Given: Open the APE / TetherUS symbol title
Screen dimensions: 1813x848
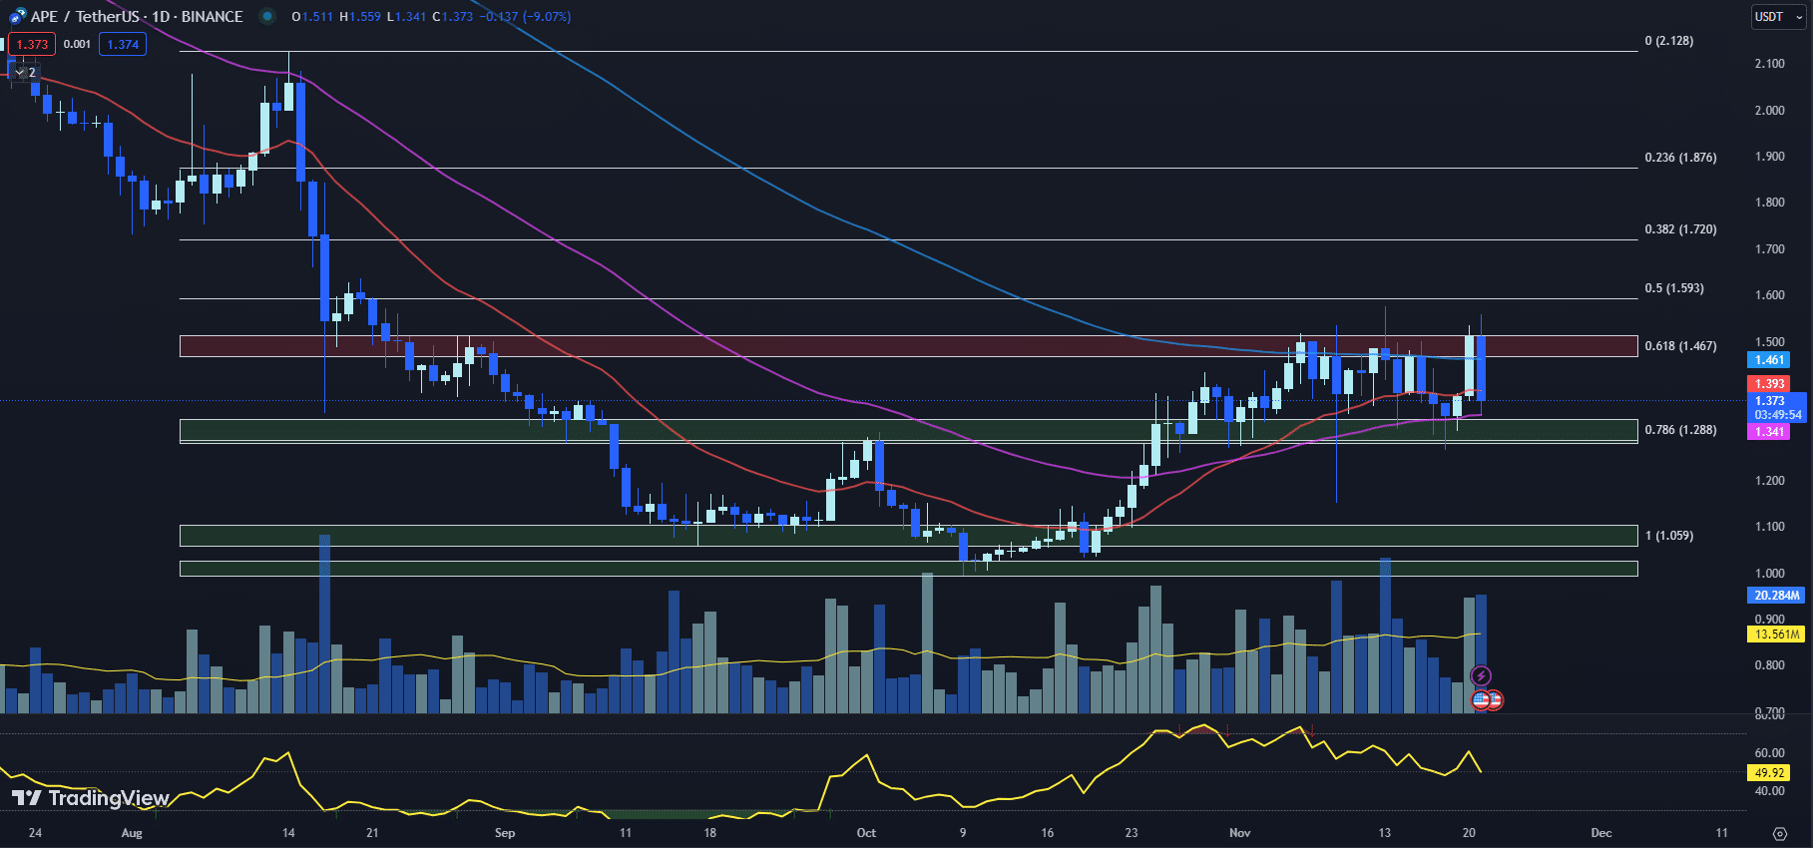Looking at the screenshot, I should 137,16.
